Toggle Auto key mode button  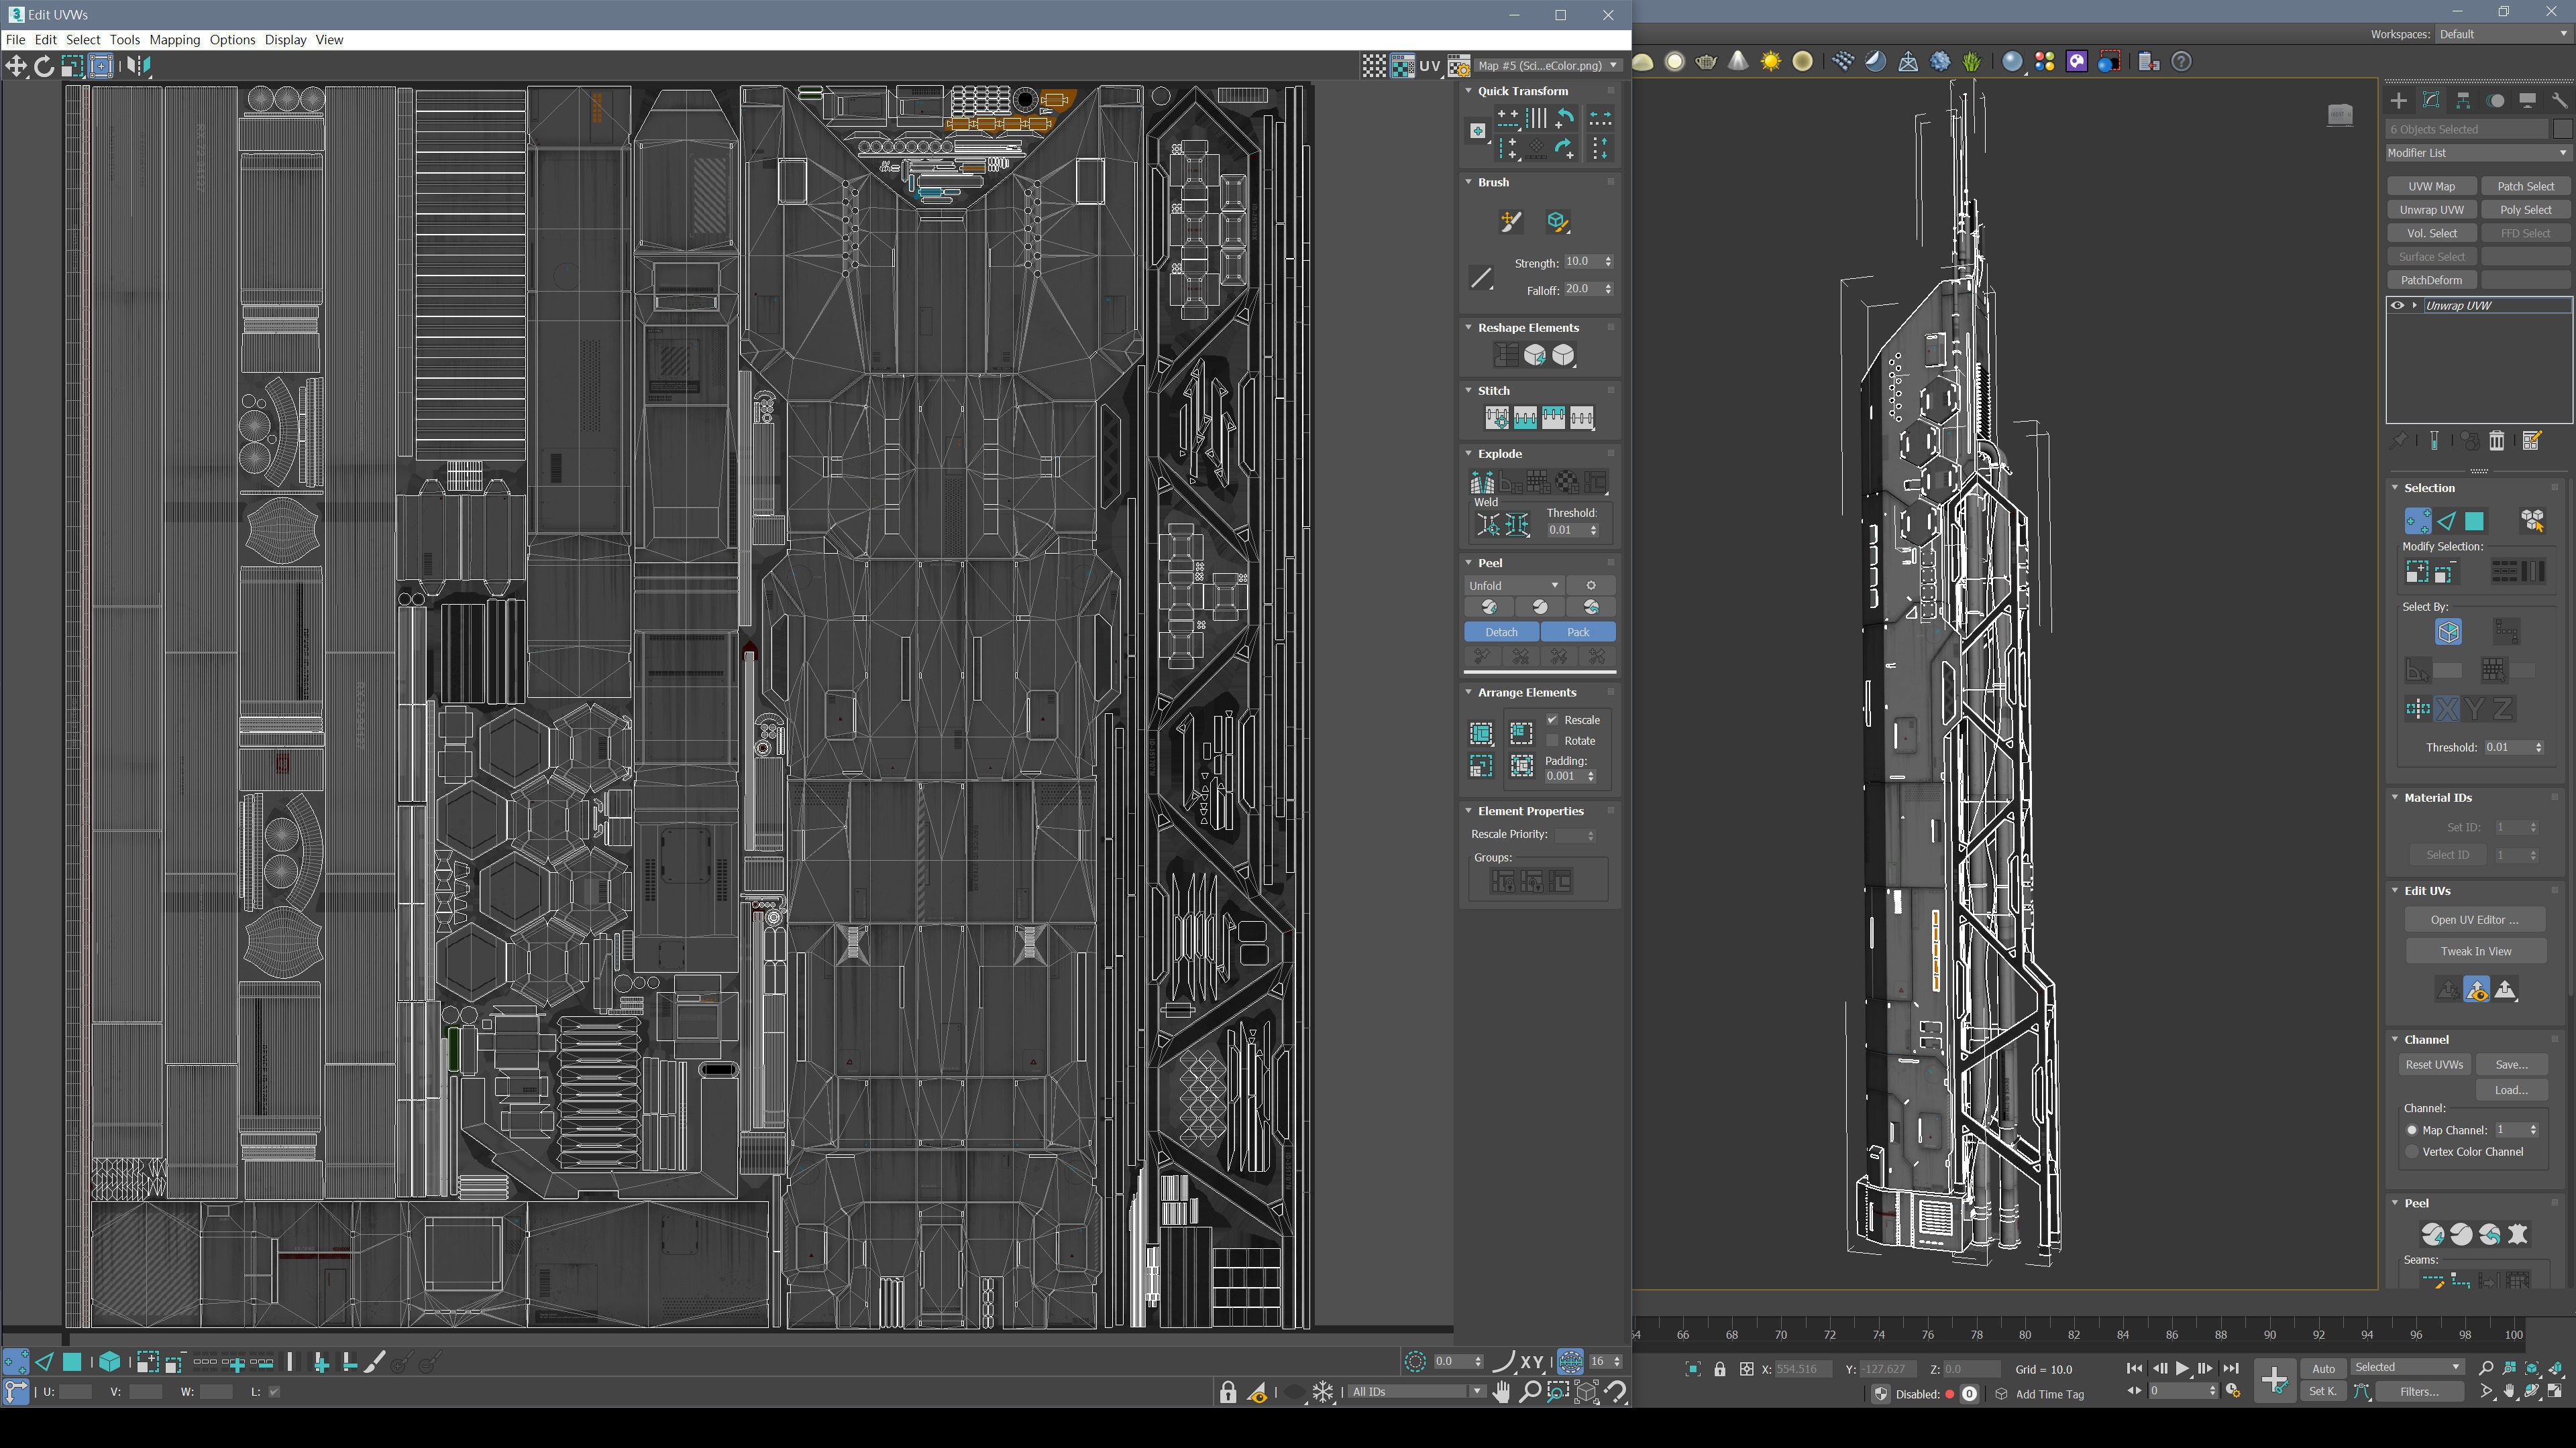(2323, 1368)
